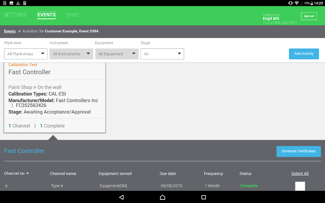Go to the SYNC tab
325x203 pixels.
(x=73, y=15)
